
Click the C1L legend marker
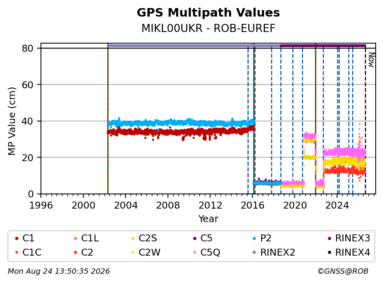75,238
